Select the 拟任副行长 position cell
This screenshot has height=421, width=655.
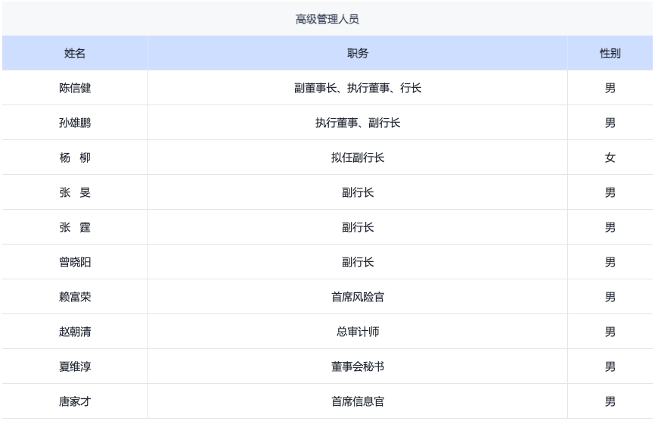pos(358,157)
